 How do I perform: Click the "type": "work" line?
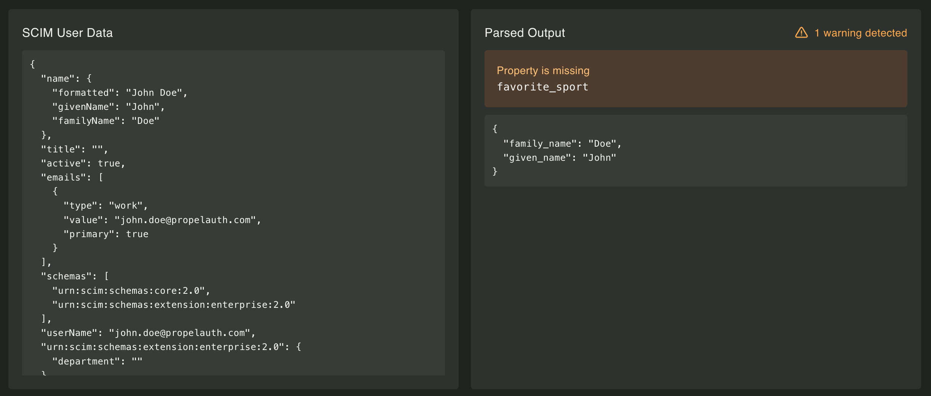106,206
